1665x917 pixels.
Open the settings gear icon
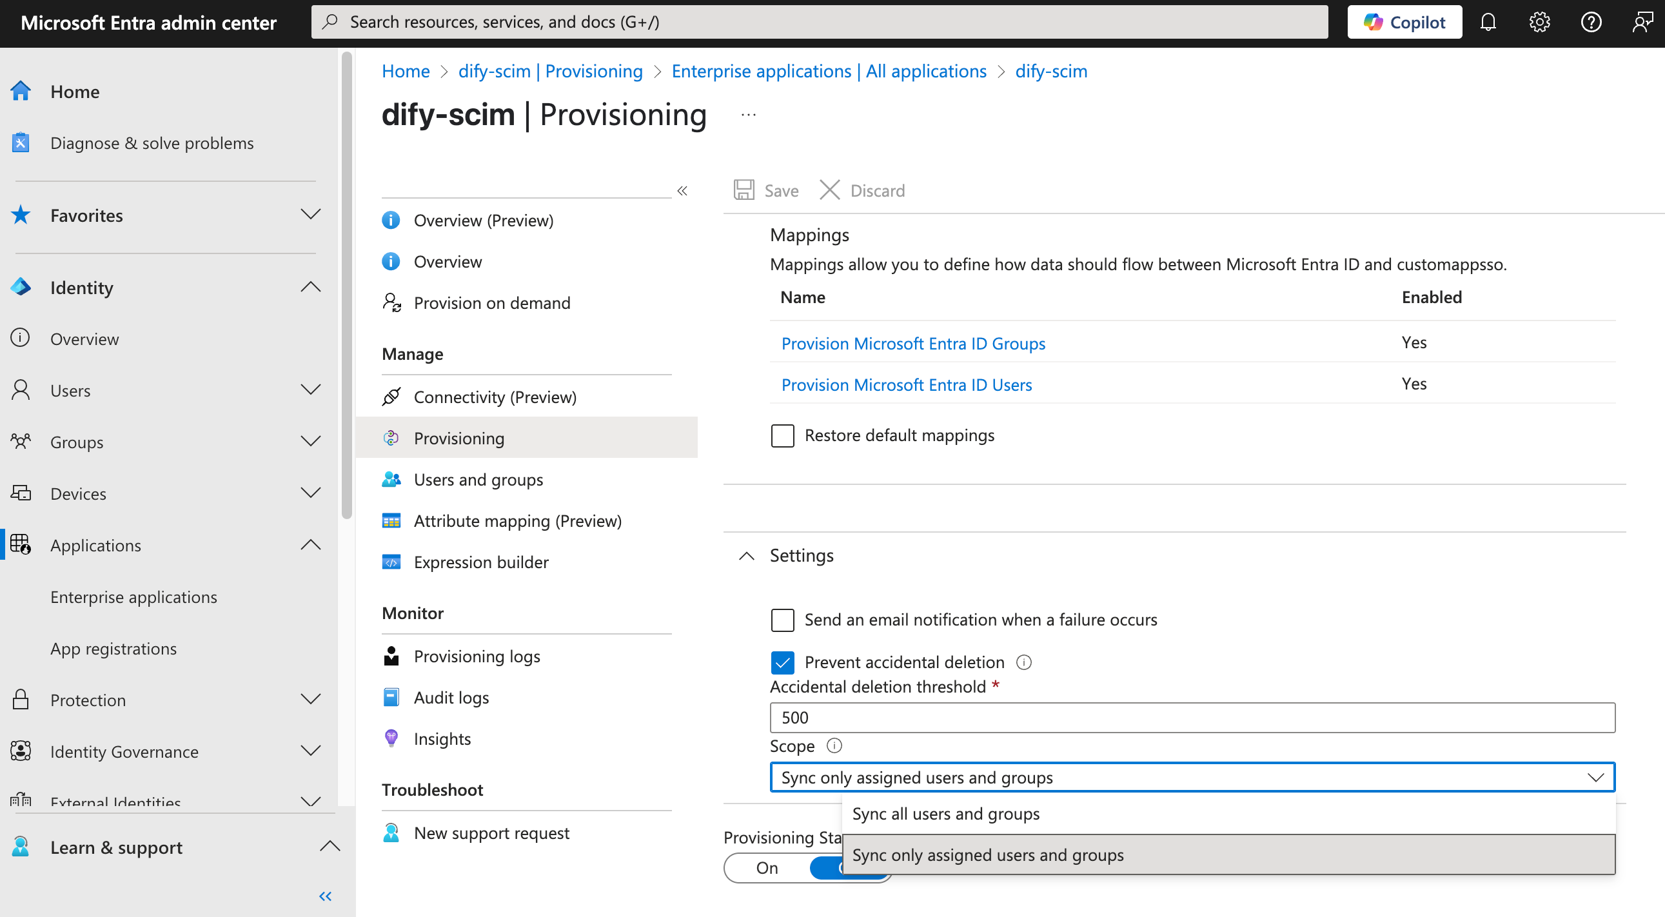[x=1540, y=23]
